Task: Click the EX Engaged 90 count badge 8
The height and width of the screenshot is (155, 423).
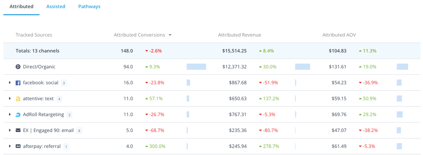Action: click(x=79, y=131)
